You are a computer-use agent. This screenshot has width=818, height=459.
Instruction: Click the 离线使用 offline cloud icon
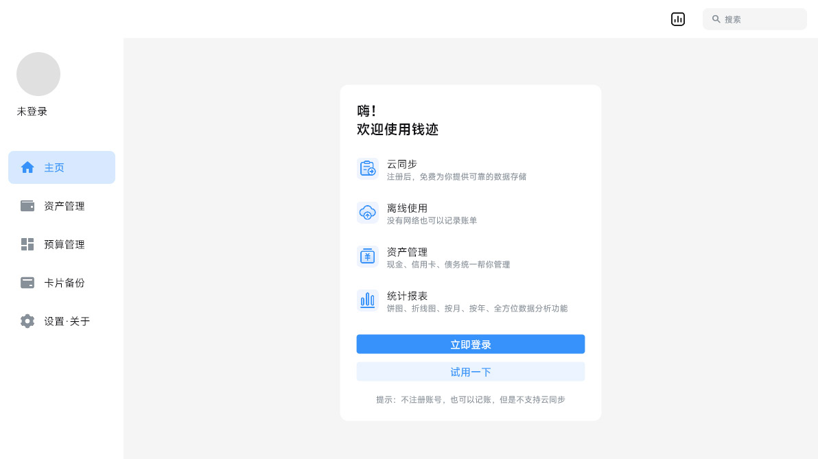(x=367, y=212)
